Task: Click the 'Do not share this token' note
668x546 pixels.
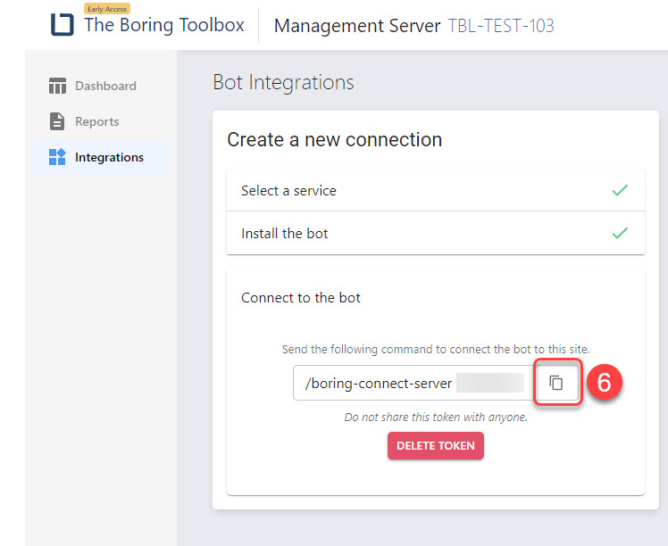Action: point(436,417)
